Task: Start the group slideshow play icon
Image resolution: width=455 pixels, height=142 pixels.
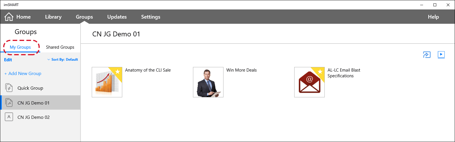Action: (441, 55)
